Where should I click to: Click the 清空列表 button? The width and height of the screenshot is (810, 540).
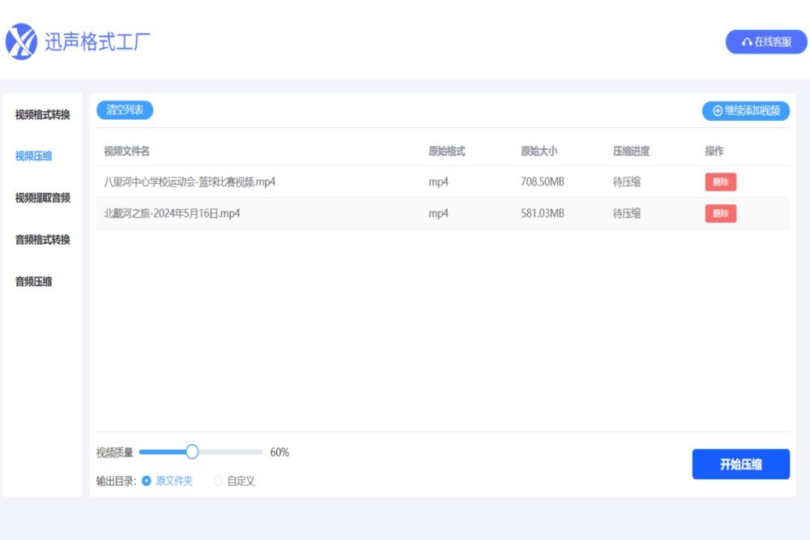(x=124, y=111)
